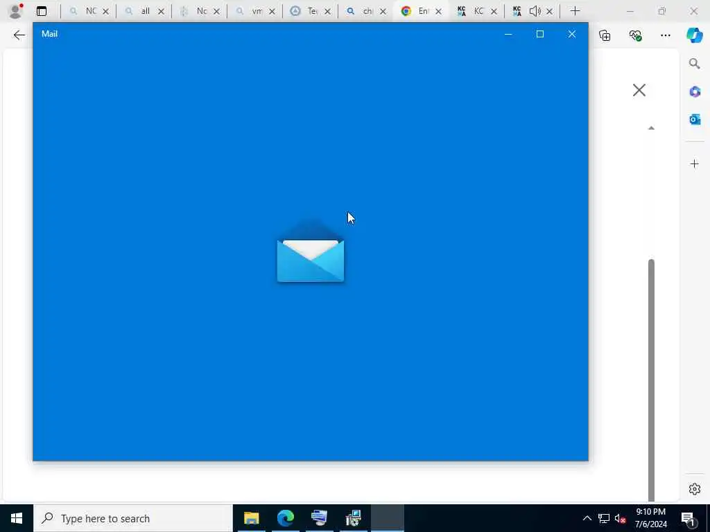Open the network tray icon
The image size is (710, 532).
tap(604, 518)
